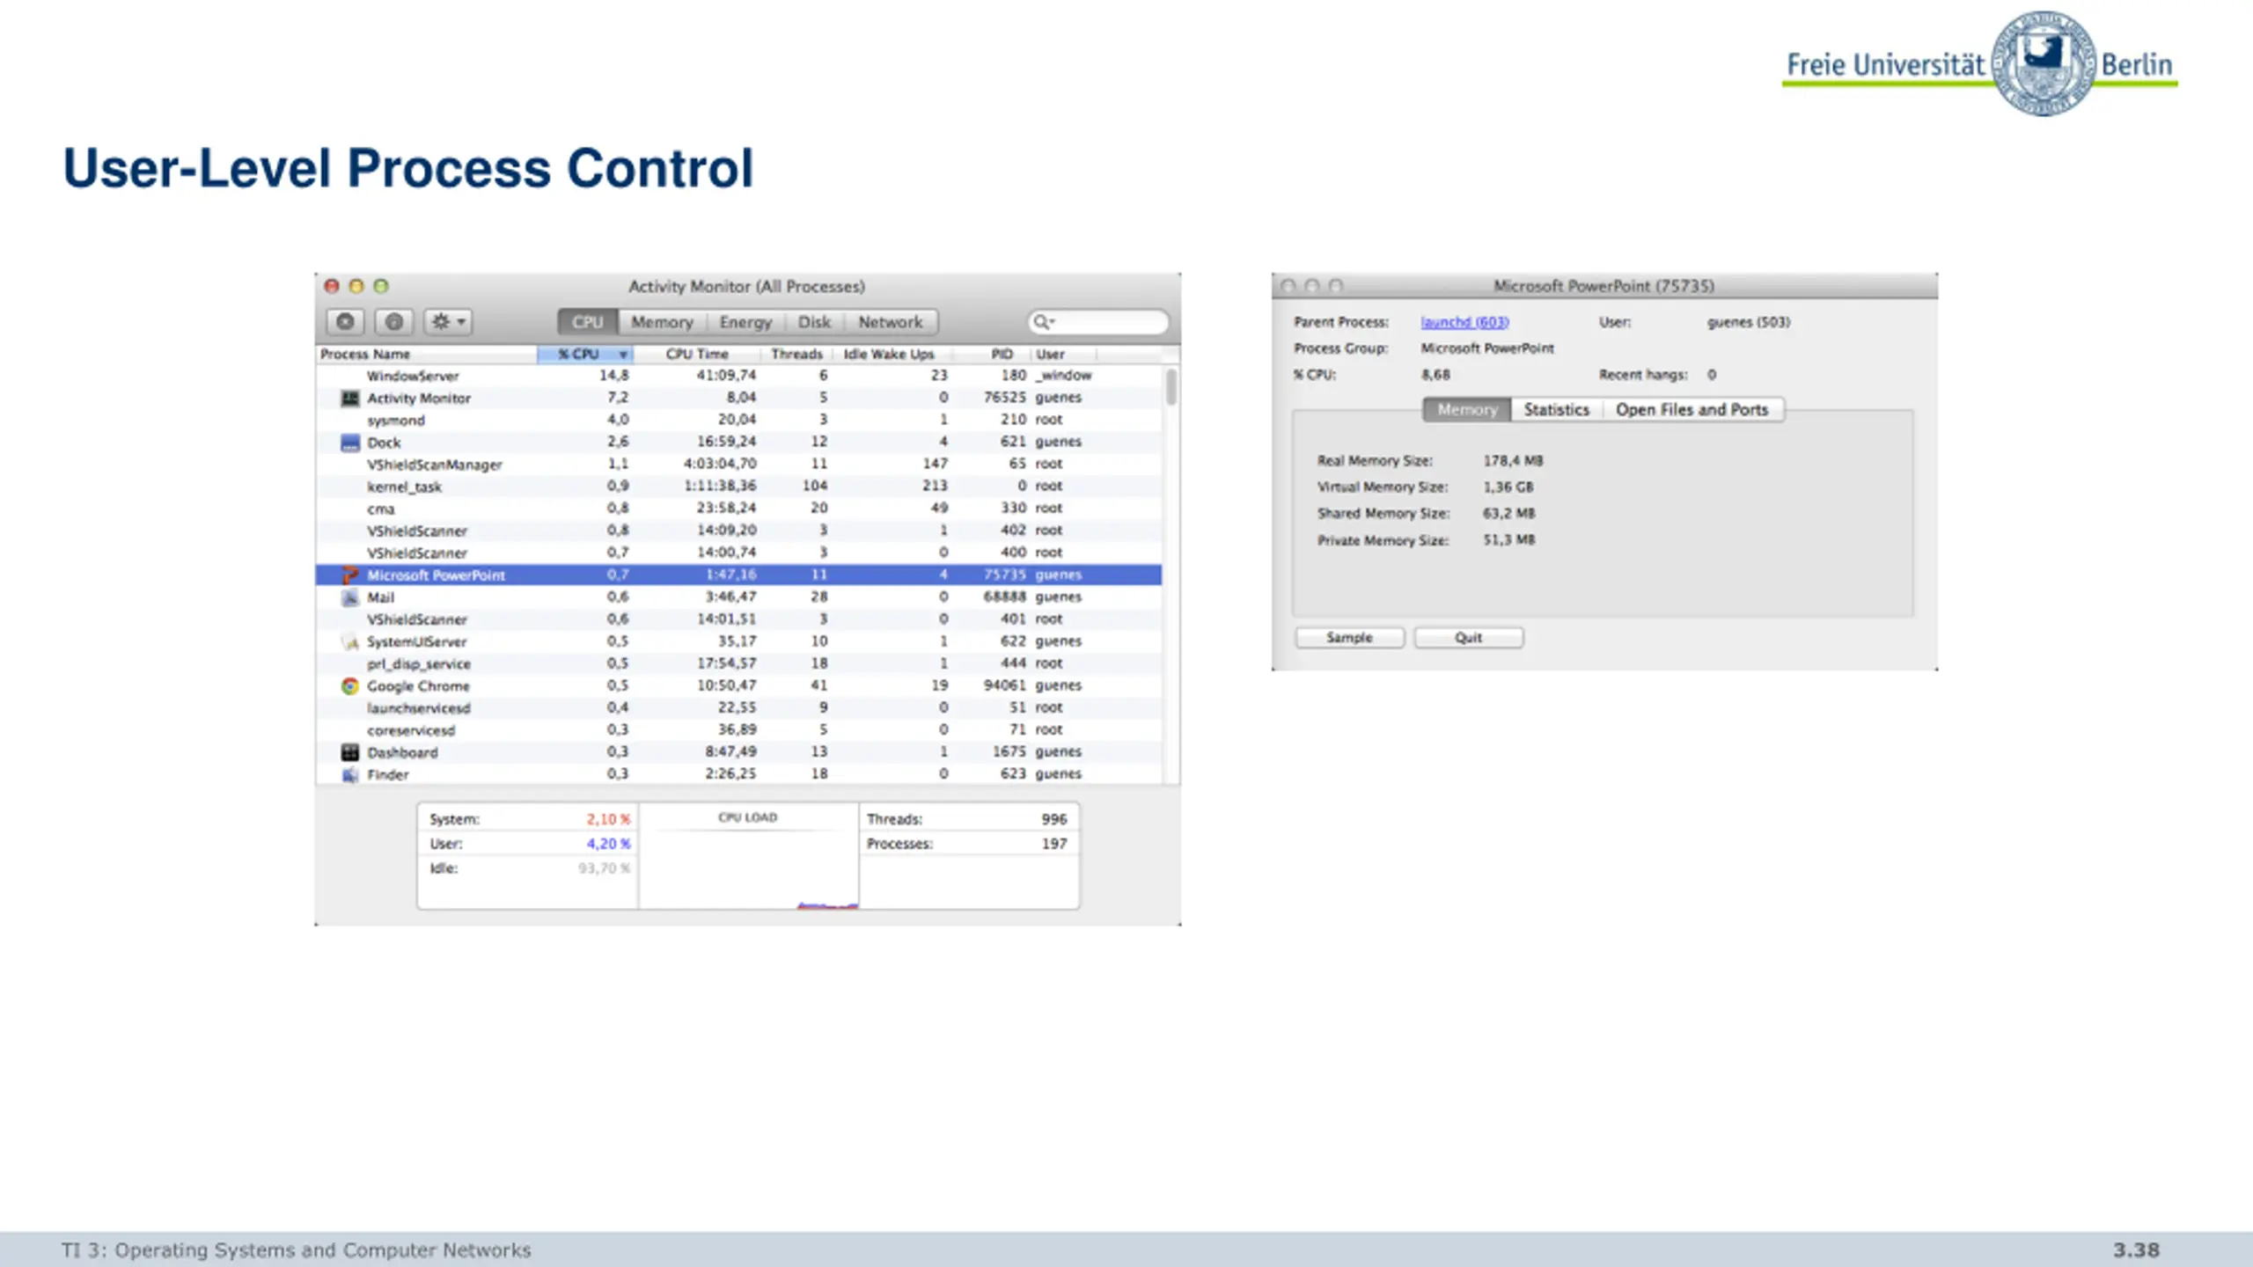Sort by CPU Time column header
This screenshot has height=1267, width=2253.
[x=697, y=354]
